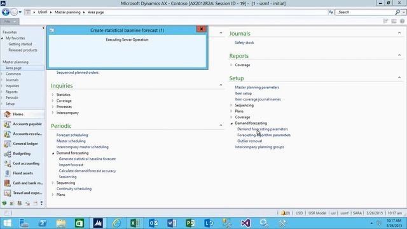Open Microsoft Project from taskbar
Viewport: 407px width, 229px height.
point(190,223)
